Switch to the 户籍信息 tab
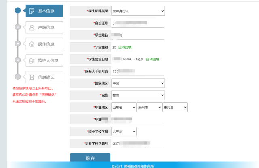 [44, 27]
